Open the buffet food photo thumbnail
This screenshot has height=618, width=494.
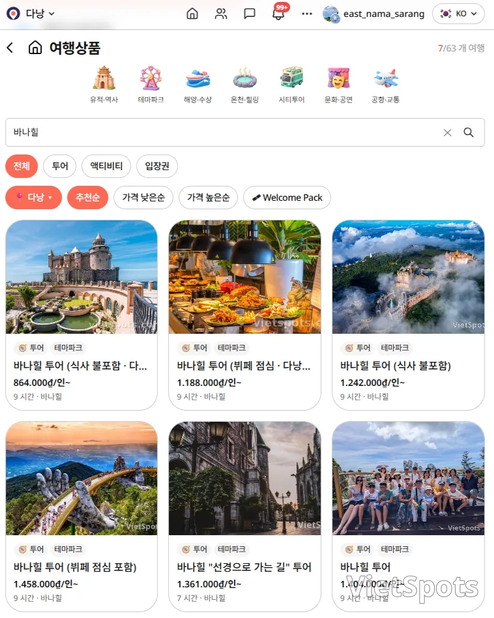(244, 277)
